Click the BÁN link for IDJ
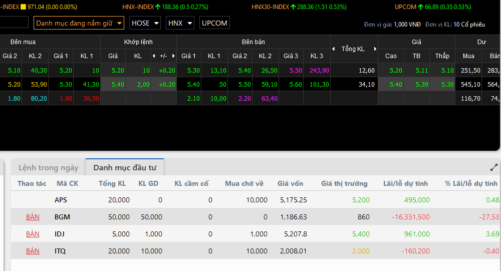Screen dimensions: 501x271 (33, 234)
